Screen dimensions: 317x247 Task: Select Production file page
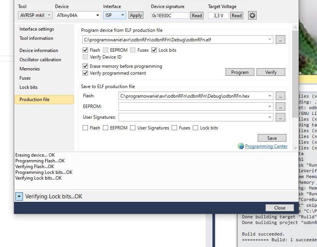[x=44, y=100]
